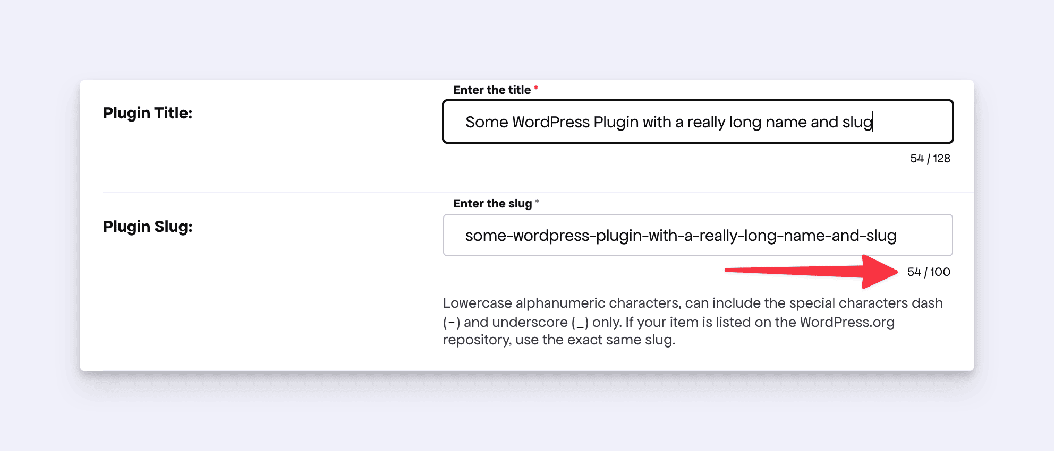The image size is (1054, 451).
Task: Click the "Lowercase alphanumeric characters" help text
Action: (561, 303)
